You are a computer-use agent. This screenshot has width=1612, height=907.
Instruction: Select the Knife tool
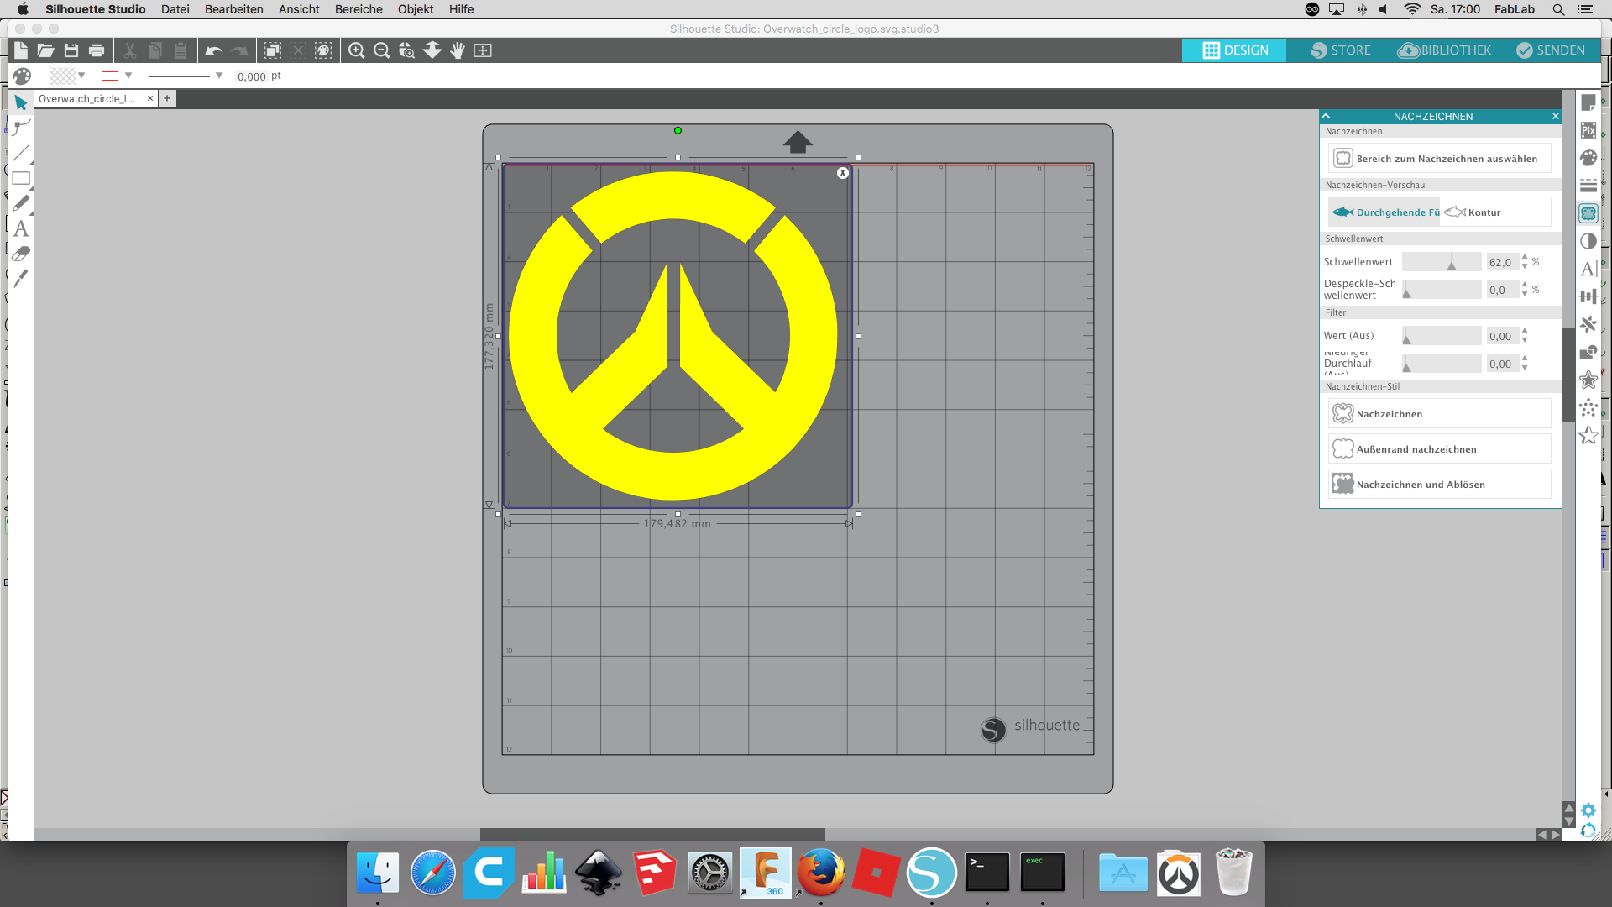tap(21, 278)
